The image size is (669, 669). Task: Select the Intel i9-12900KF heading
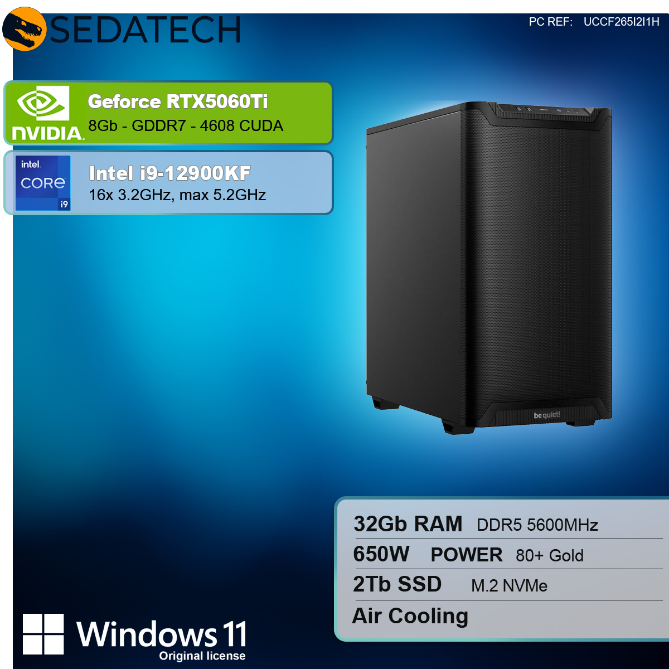(169, 173)
